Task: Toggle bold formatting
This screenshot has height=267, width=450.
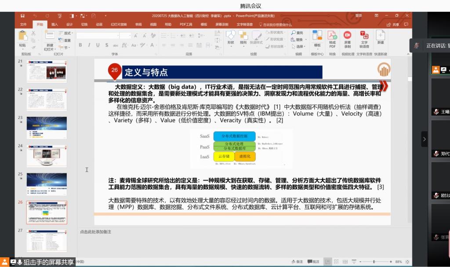Action: pos(80,45)
